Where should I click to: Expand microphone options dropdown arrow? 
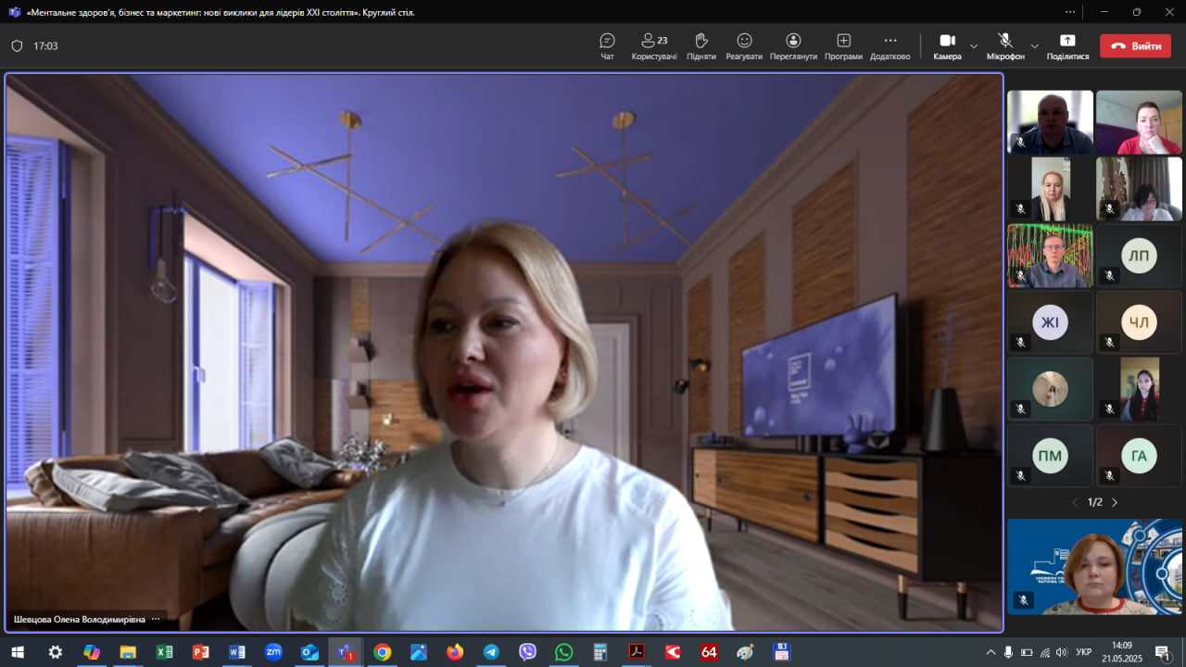click(x=1034, y=46)
